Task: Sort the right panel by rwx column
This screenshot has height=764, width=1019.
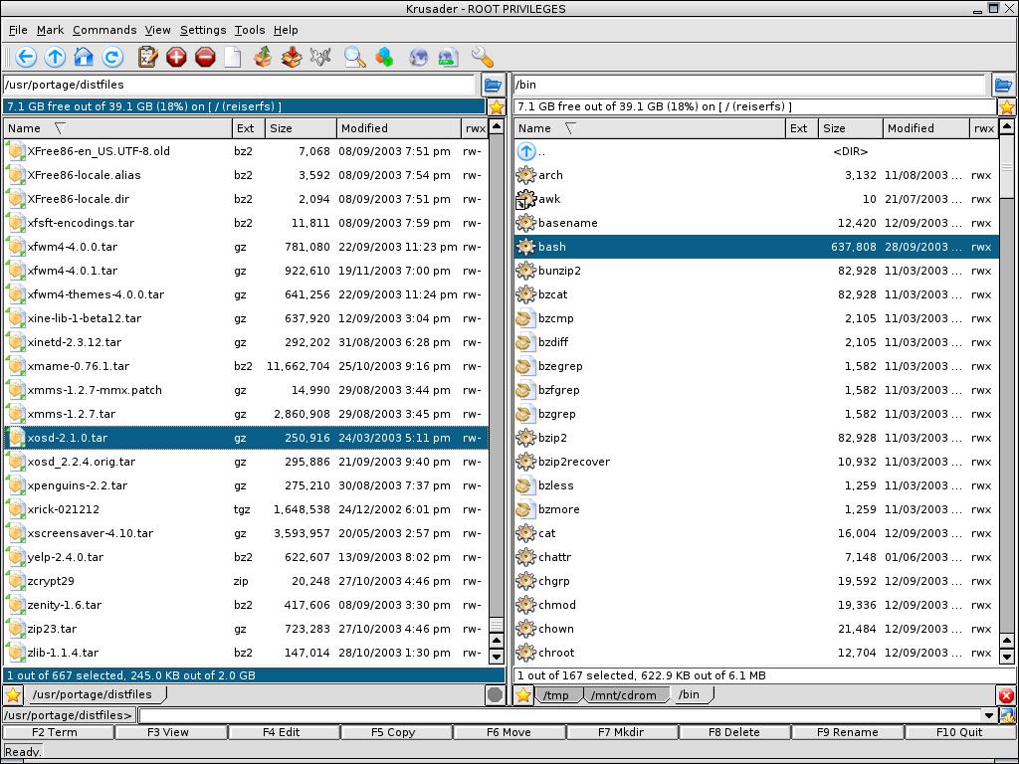Action: [x=984, y=128]
